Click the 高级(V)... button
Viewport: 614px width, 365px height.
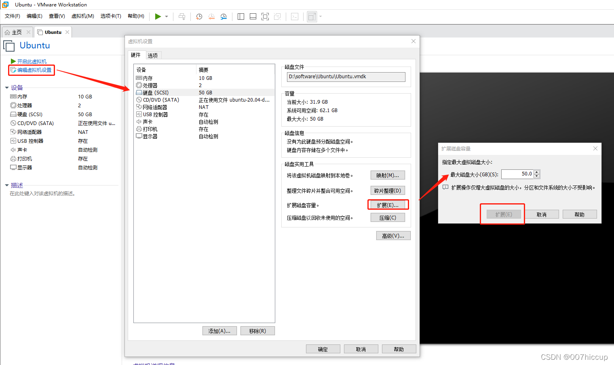(x=393, y=236)
